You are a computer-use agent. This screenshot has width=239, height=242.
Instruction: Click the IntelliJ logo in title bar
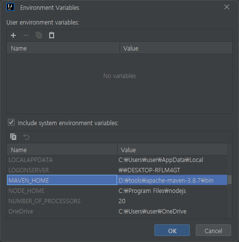(x=10, y=7)
